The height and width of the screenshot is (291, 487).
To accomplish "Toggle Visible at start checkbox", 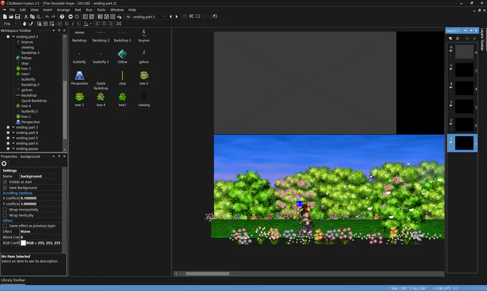I will pyautogui.click(x=5, y=182).
